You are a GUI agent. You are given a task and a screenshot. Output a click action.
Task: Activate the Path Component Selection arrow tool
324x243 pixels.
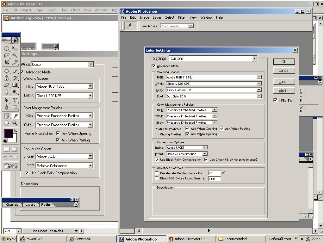[7, 100]
